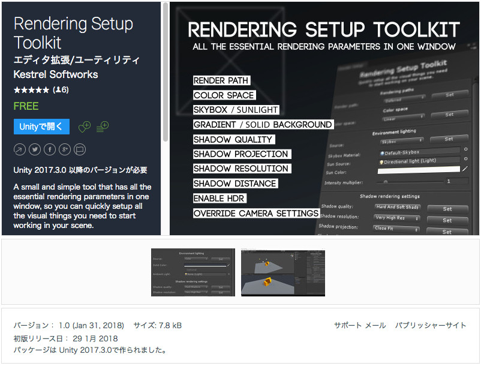Image resolution: width=481 pixels, height=366 pixels.
Task: Click the 'パッケージは Unity 2017.3.0で作られました。' text
Action: (x=90, y=350)
